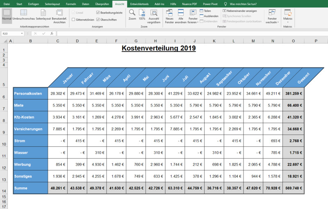The height and width of the screenshot is (209, 328).
Task: Click the select-all corner triangle
Action: tap(5, 41)
